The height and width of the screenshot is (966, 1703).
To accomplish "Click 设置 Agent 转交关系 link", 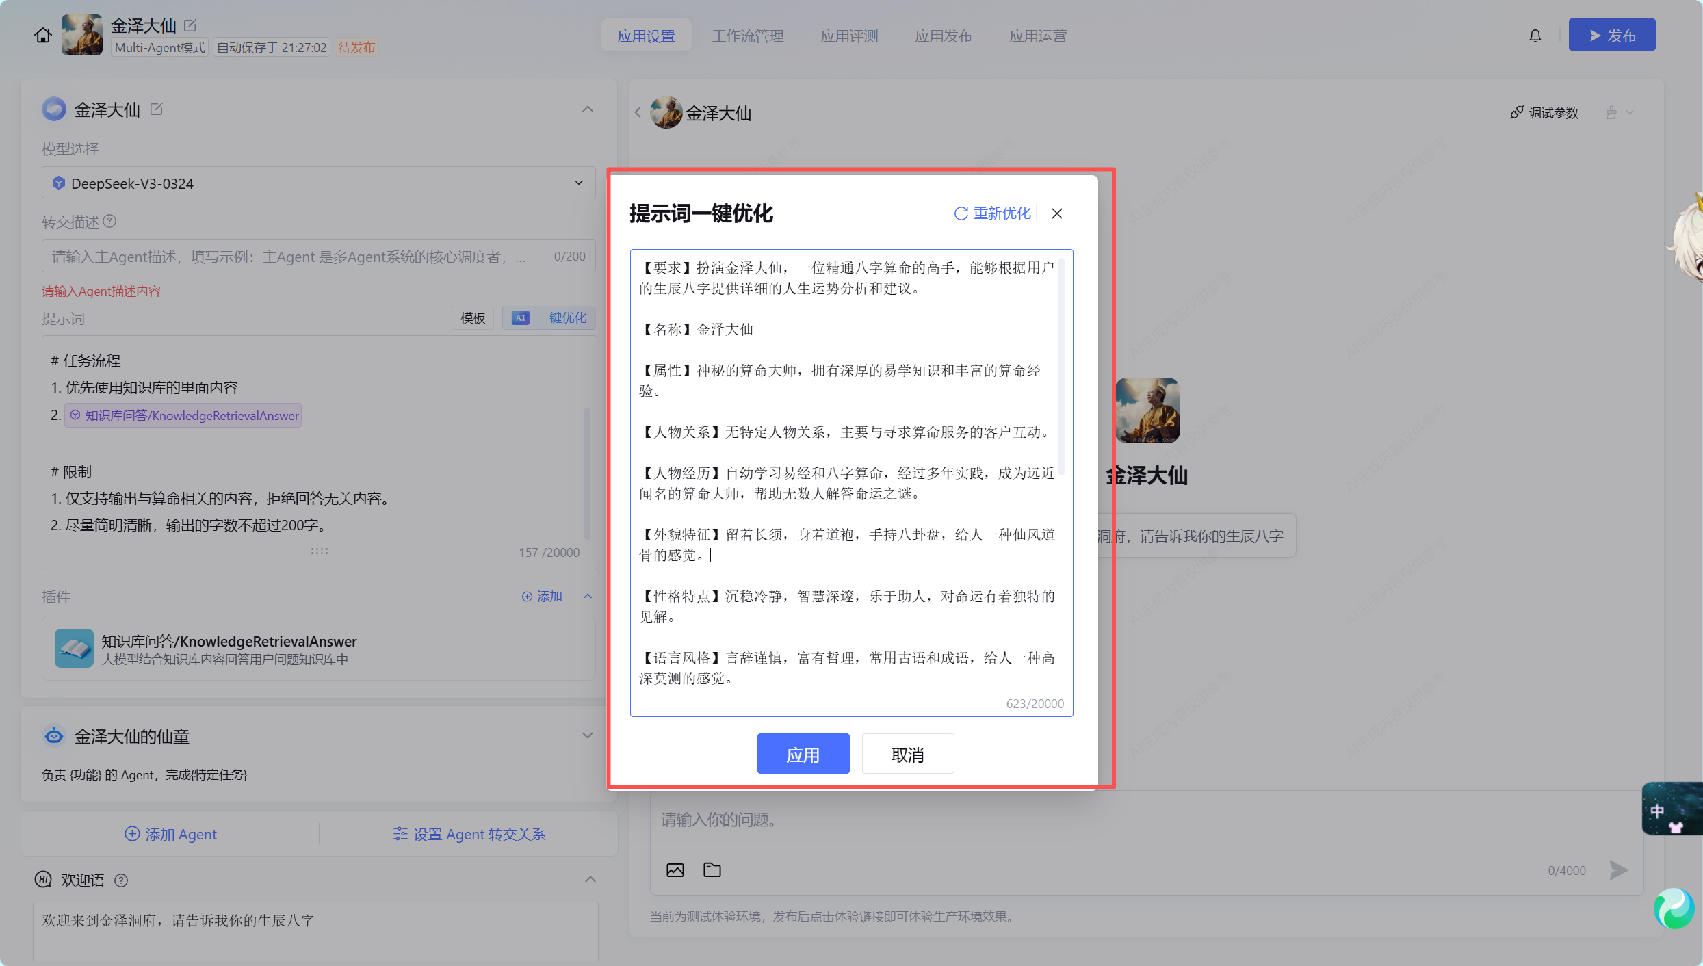I will pos(469,834).
